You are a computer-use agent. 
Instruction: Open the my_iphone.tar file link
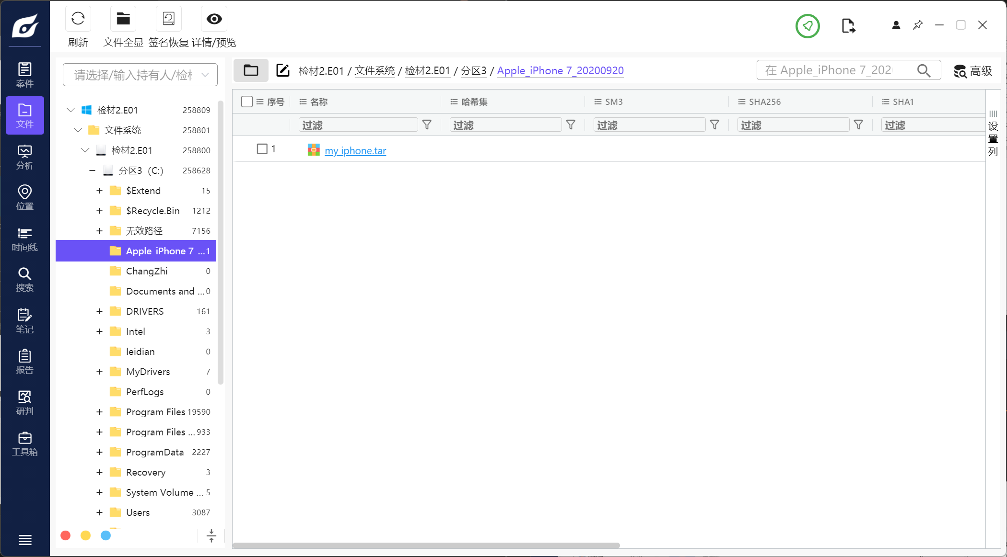pyautogui.click(x=355, y=151)
